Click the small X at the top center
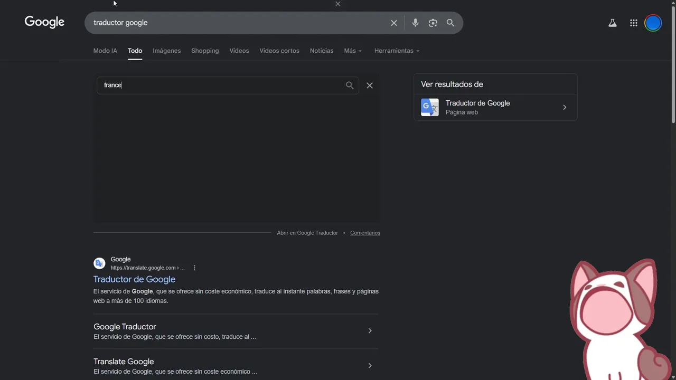The width and height of the screenshot is (676, 380). click(338, 4)
